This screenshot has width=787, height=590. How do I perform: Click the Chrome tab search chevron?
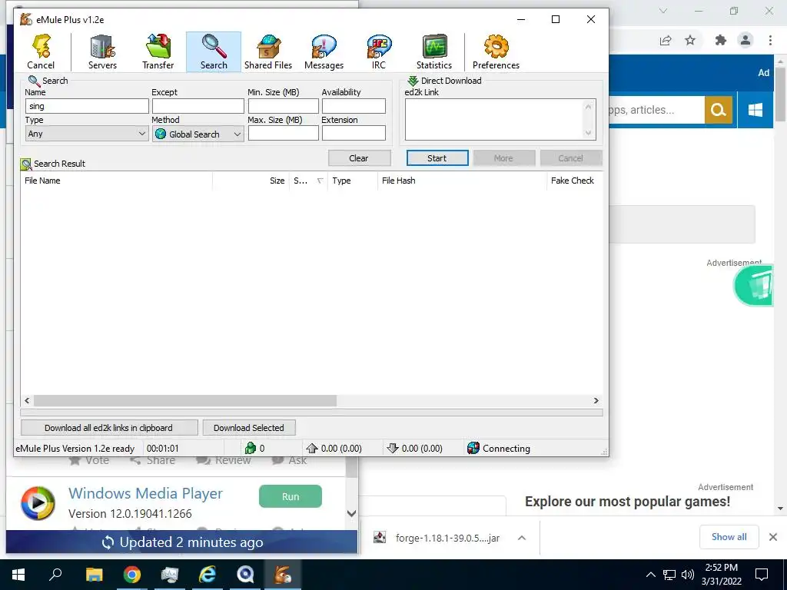(x=663, y=11)
